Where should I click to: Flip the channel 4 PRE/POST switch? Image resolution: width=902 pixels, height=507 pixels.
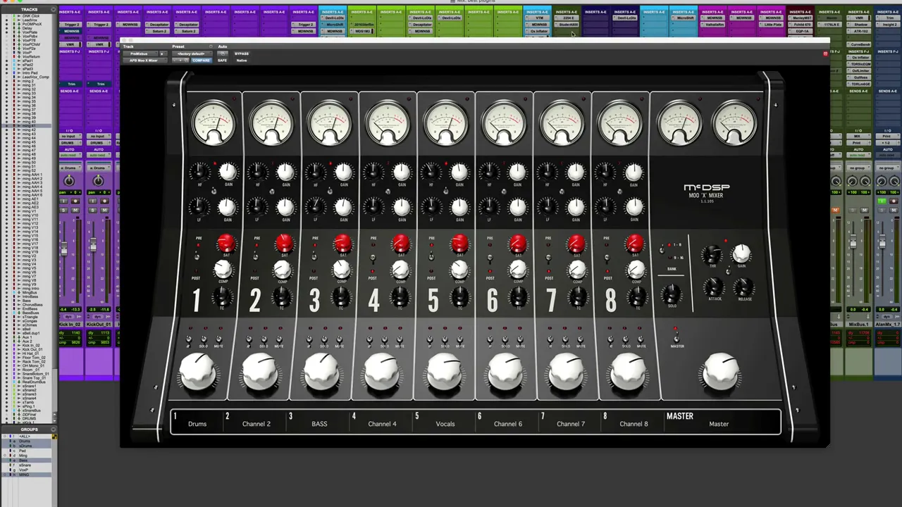(x=373, y=257)
